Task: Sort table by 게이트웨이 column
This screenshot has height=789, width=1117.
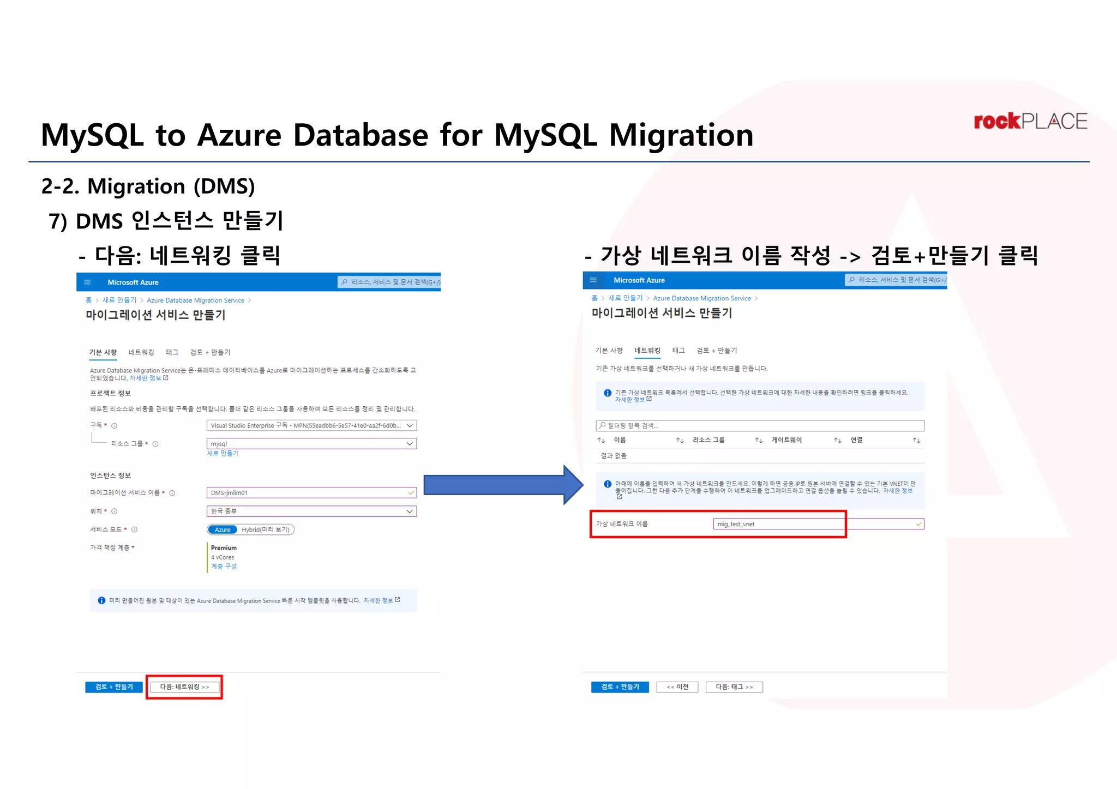Action: tap(786, 440)
